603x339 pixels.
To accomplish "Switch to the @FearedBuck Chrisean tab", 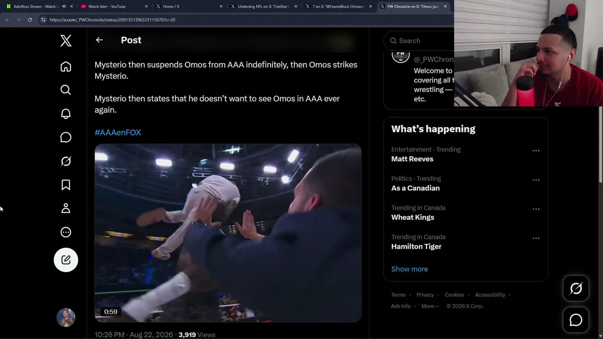I will (338, 7).
